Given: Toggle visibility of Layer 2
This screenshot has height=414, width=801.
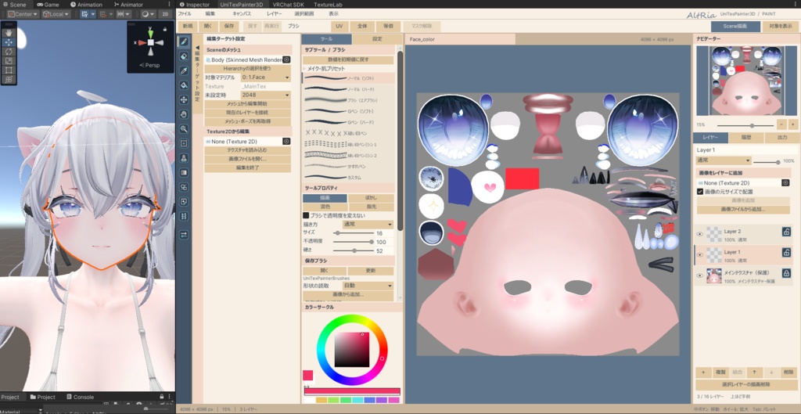Looking at the screenshot, I should pos(700,235).
